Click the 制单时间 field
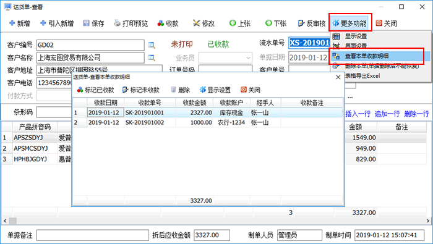This screenshot has width=433, height=244. 389,235
